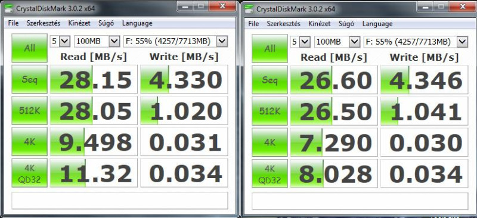The width and height of the screenshot is (477, 218).
Task: Maximize the left CrystalDiskMark window
Action: [201, 6]
